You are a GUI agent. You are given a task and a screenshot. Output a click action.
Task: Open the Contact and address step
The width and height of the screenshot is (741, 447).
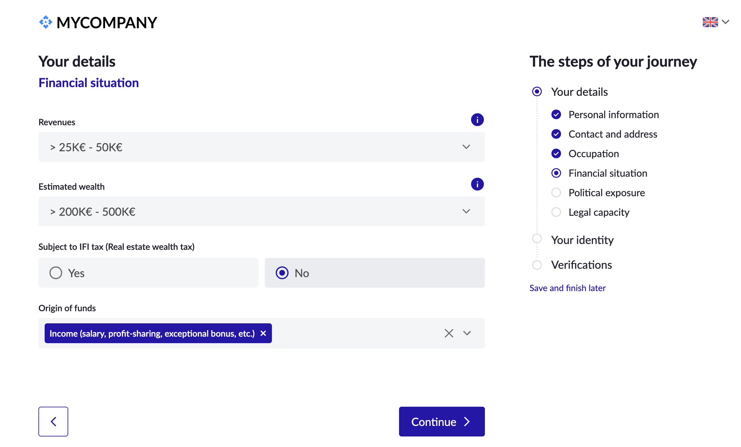point(613,134)
